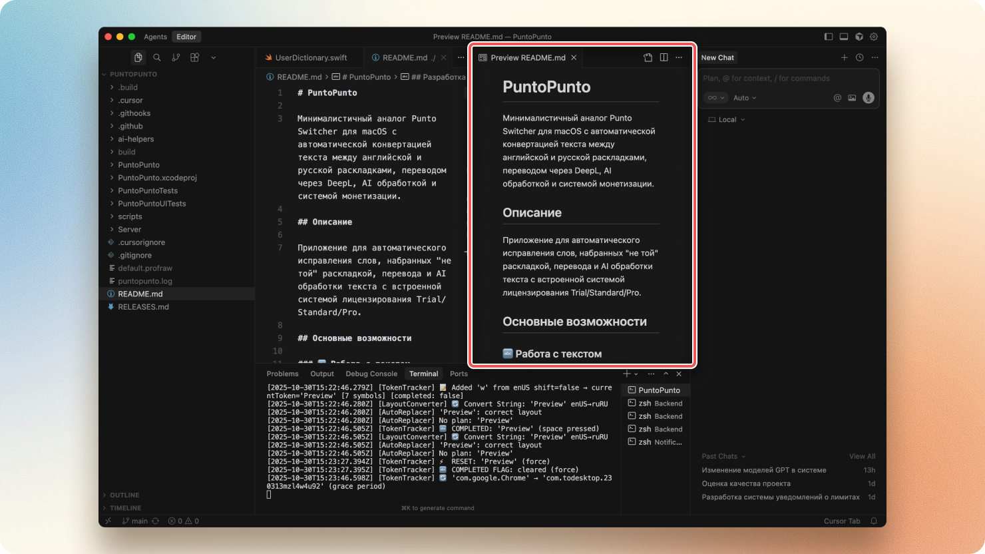985x554 pixels.
Task: Start a new chat with plus icon
Action: pos(845,58)
